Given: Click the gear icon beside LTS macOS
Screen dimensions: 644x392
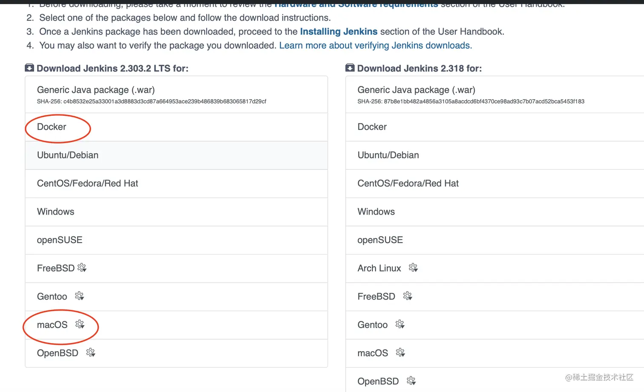Looking at the screenshot, I should (80, 324).
